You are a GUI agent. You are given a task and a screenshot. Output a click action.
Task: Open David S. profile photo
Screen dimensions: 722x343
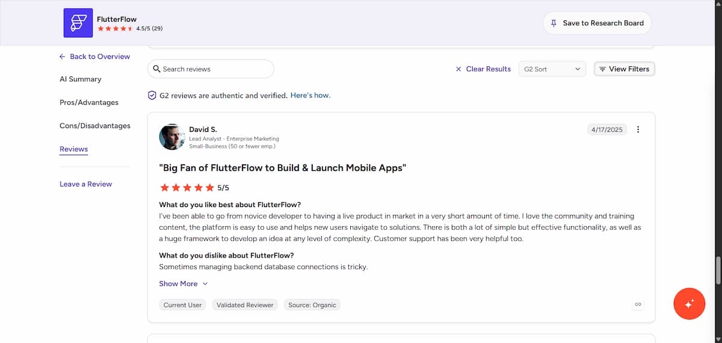click(171, 137)
